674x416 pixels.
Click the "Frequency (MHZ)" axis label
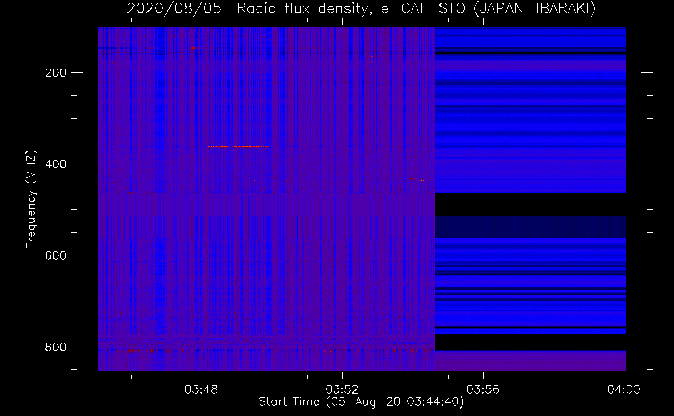click(31, 200)
